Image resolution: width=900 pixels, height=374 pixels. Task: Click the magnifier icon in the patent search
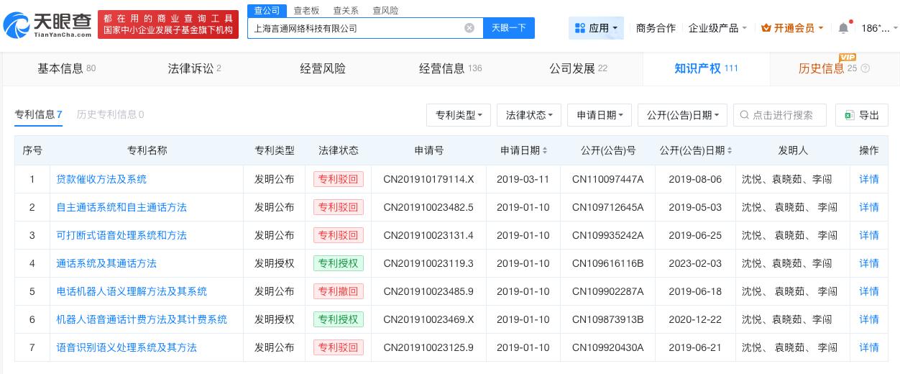pyautogui.click(x=744, y=115)
